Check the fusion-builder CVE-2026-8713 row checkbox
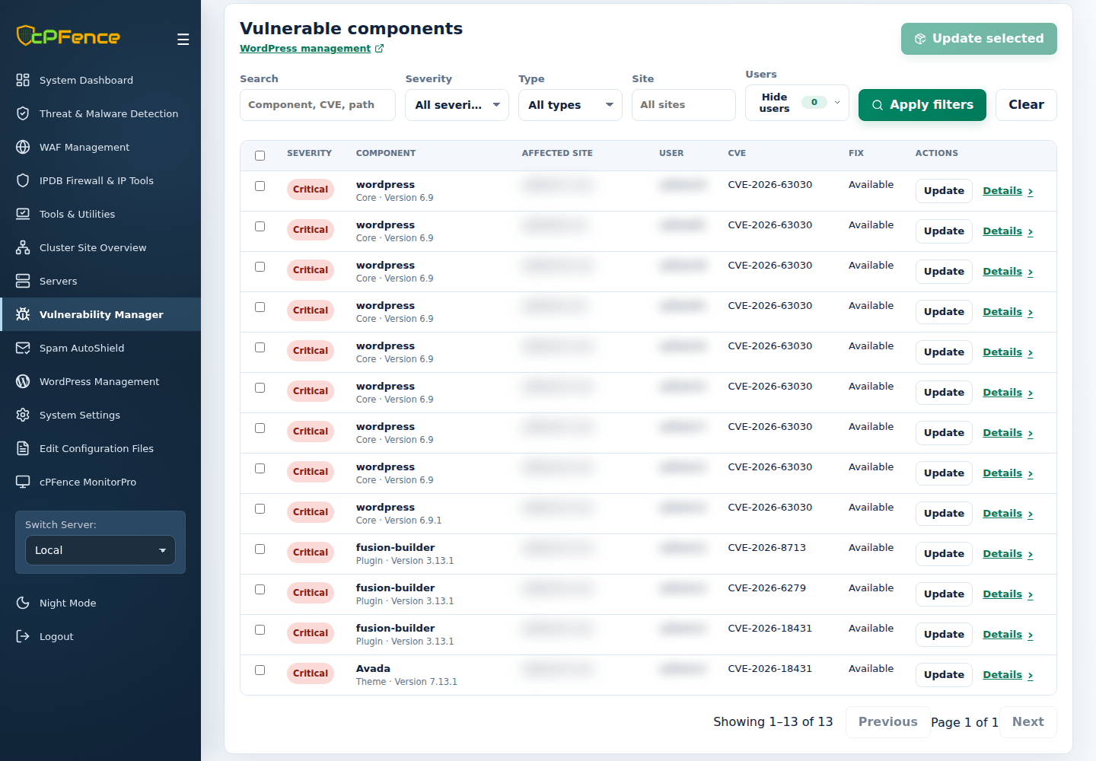This screenshot has width=1096, height=761. [x=260, y=549]
